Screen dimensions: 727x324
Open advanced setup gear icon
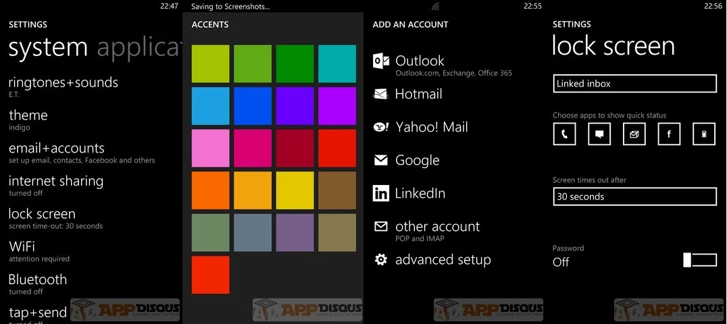click(x=380, y=260)
